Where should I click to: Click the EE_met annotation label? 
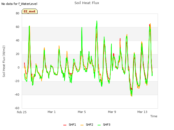[x=30, y=11]
